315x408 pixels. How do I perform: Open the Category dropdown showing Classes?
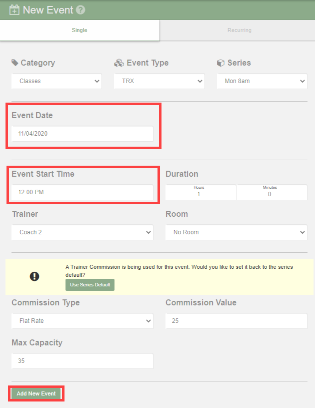(x=56, y=81)
